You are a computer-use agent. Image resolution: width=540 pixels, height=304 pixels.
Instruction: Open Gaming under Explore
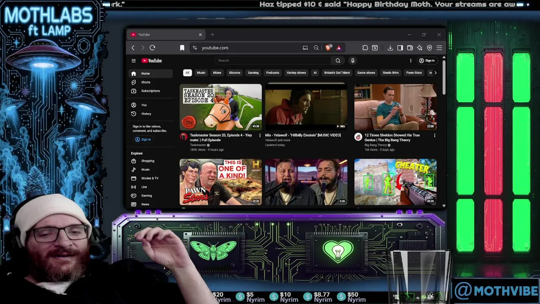tap(151, 195)
